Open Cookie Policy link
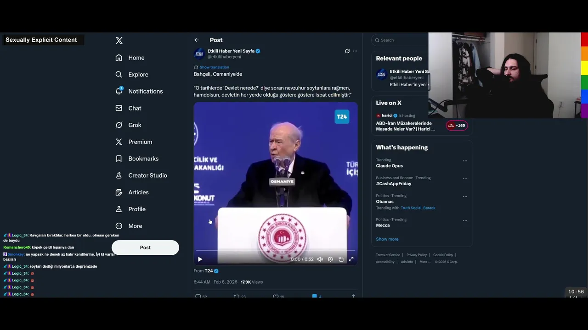 pos(443,255)
